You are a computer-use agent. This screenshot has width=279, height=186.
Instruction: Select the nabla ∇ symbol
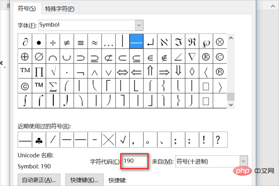pyautogui.click(x=192, y=57)
